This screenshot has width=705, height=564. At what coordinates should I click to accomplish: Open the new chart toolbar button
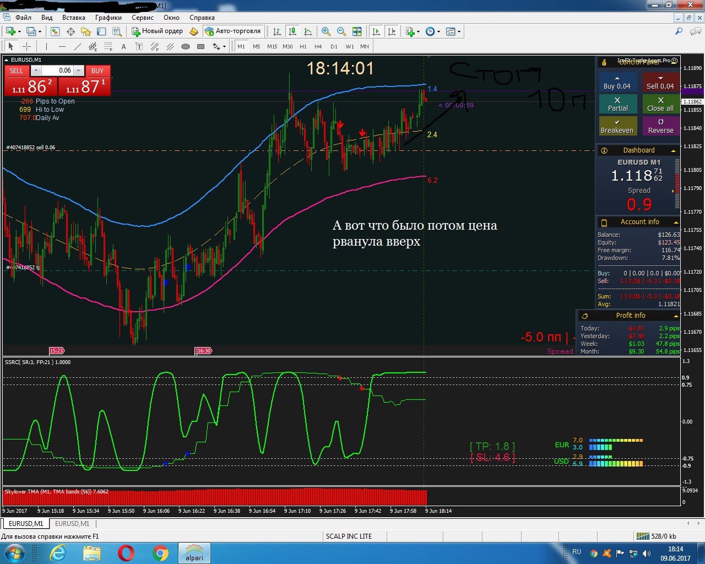point(10,31)
